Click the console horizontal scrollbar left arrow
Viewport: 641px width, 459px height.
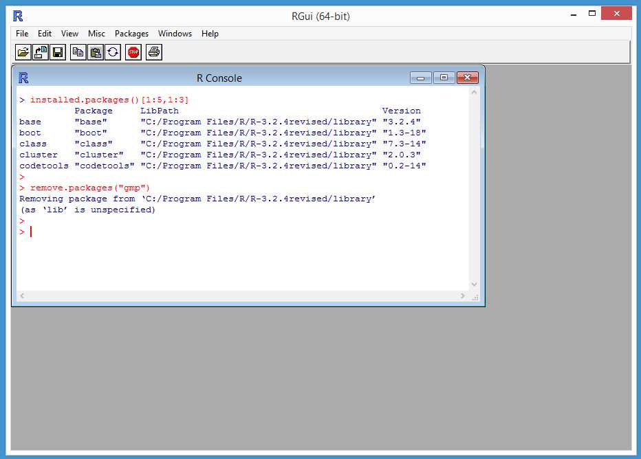[22, 295]
